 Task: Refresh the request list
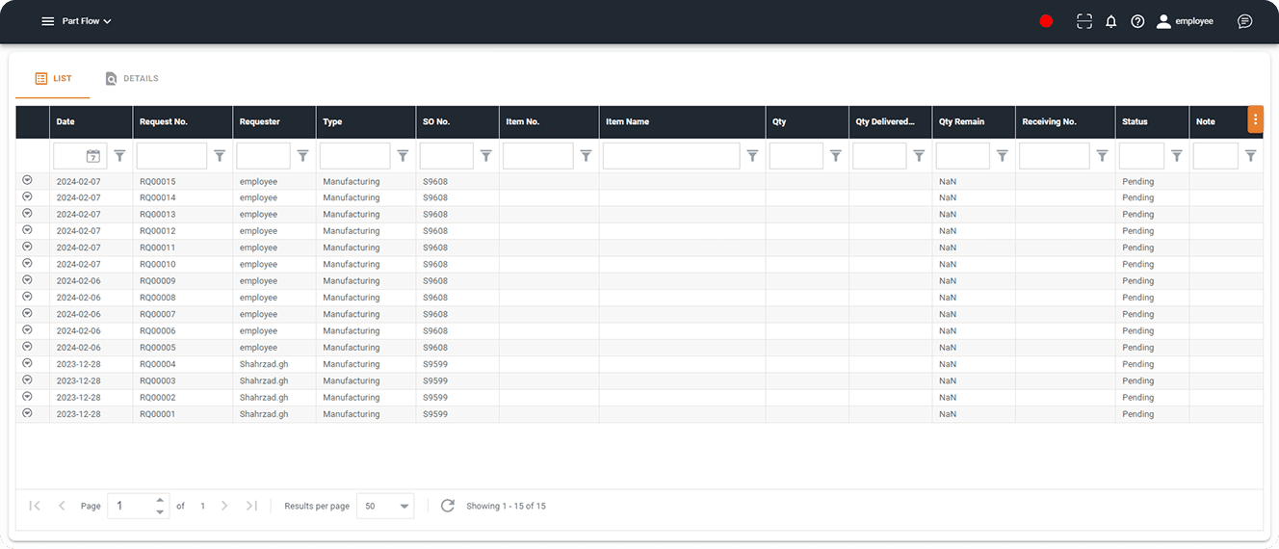coord(448,506)
